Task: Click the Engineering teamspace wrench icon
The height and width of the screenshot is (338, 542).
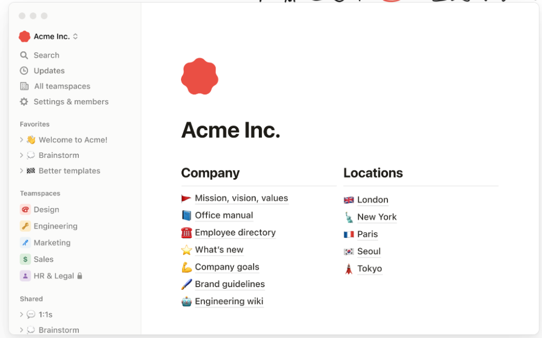Action: click(25, 226)
